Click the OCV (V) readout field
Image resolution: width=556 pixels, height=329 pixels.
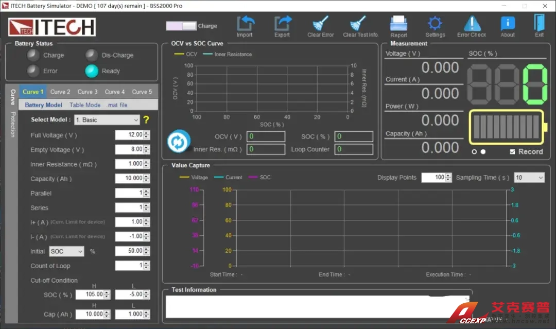coord(266,136)
